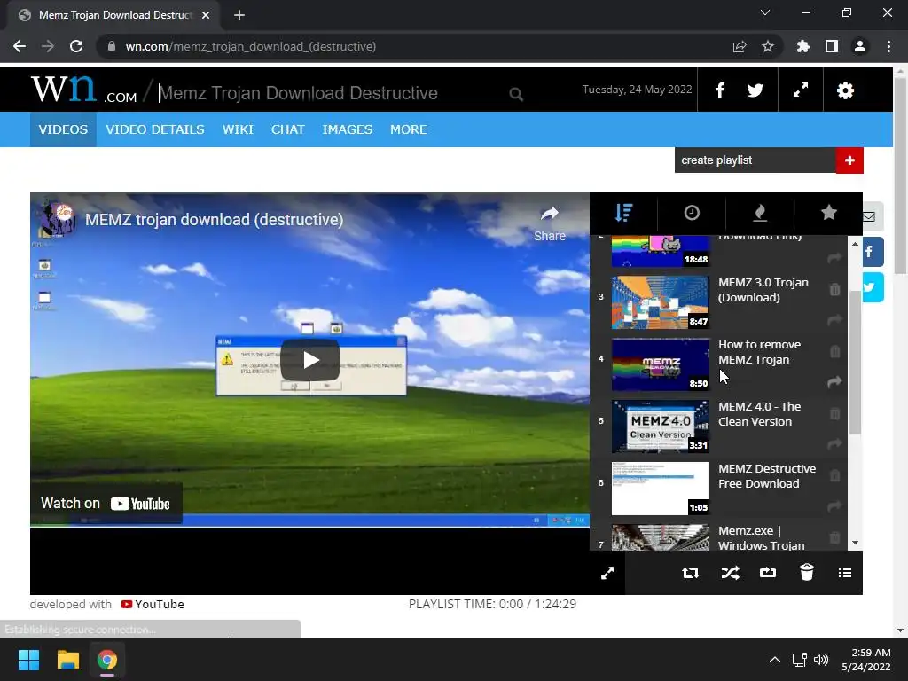Delete MEMZ Destructive Free Download item

click(x=834, y=475)
